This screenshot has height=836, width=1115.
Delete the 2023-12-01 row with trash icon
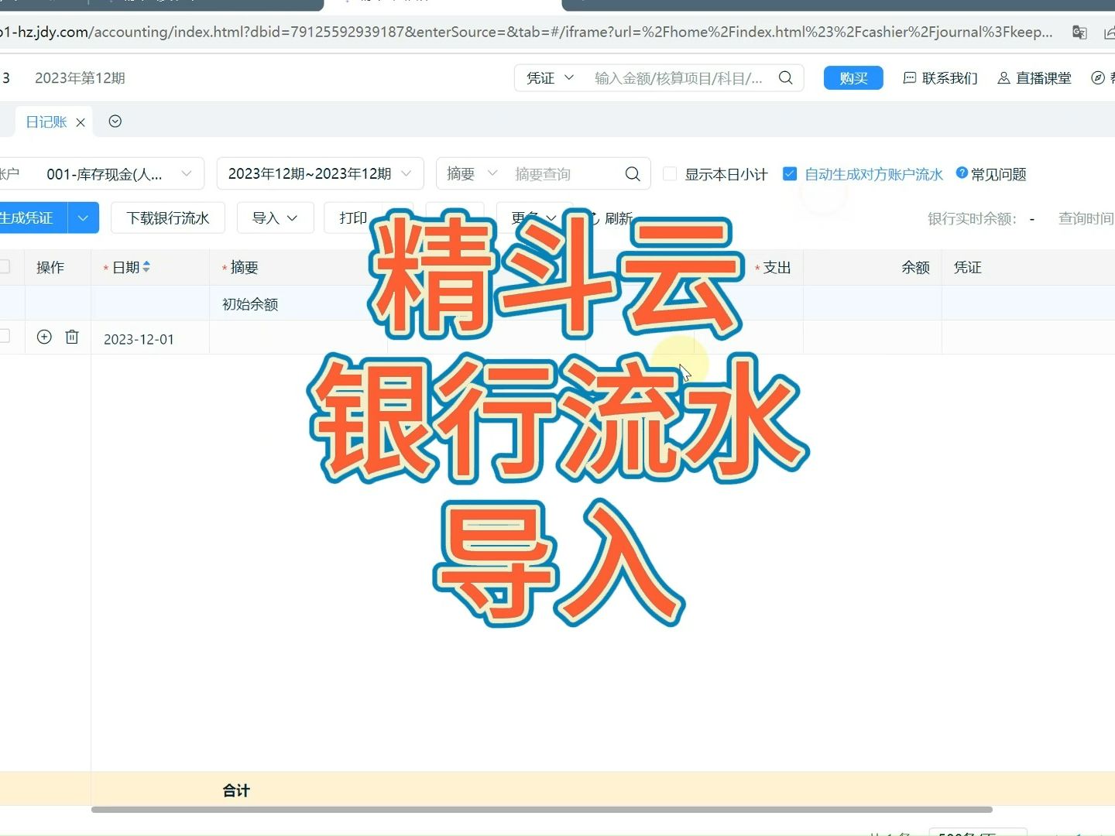tap(72, 337)
